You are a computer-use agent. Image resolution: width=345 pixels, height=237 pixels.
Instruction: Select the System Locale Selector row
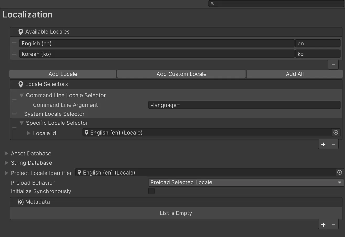pyautogui.click(x=176, y=114)
